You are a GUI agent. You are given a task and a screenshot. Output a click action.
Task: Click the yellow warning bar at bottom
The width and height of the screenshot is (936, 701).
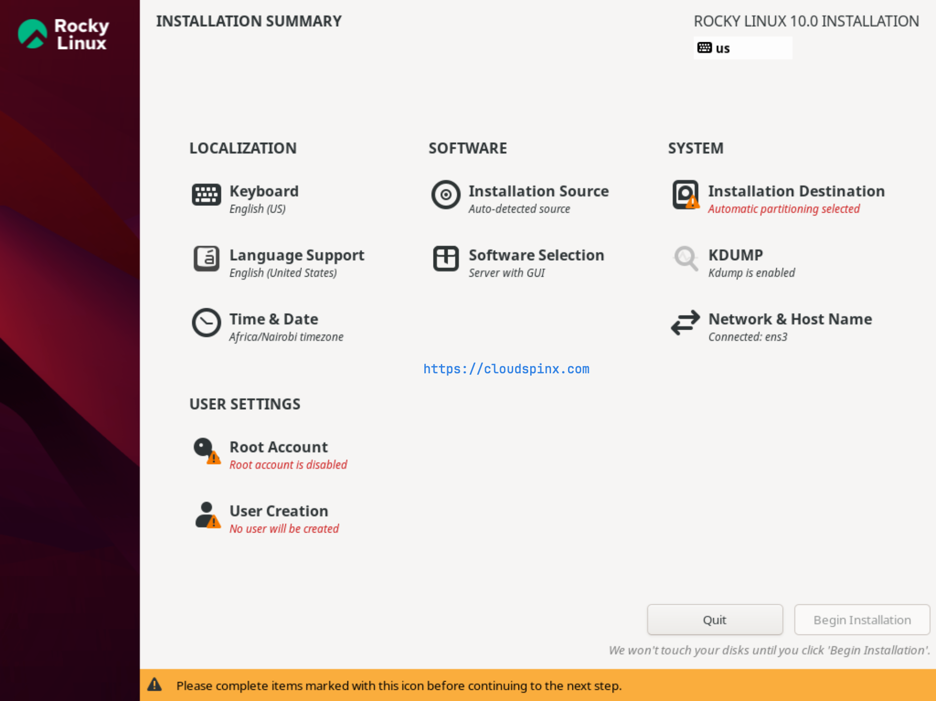(468, 686)
